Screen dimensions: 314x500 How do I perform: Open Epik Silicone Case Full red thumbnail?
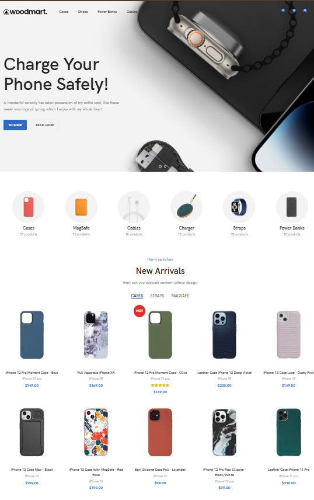(x=160, y=432)
